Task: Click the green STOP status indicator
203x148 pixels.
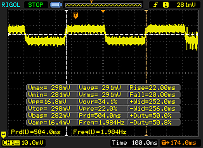Action: click(x=36, y=5)
